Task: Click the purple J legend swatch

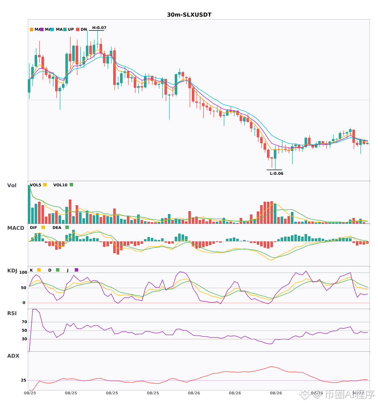Action: 76,270
